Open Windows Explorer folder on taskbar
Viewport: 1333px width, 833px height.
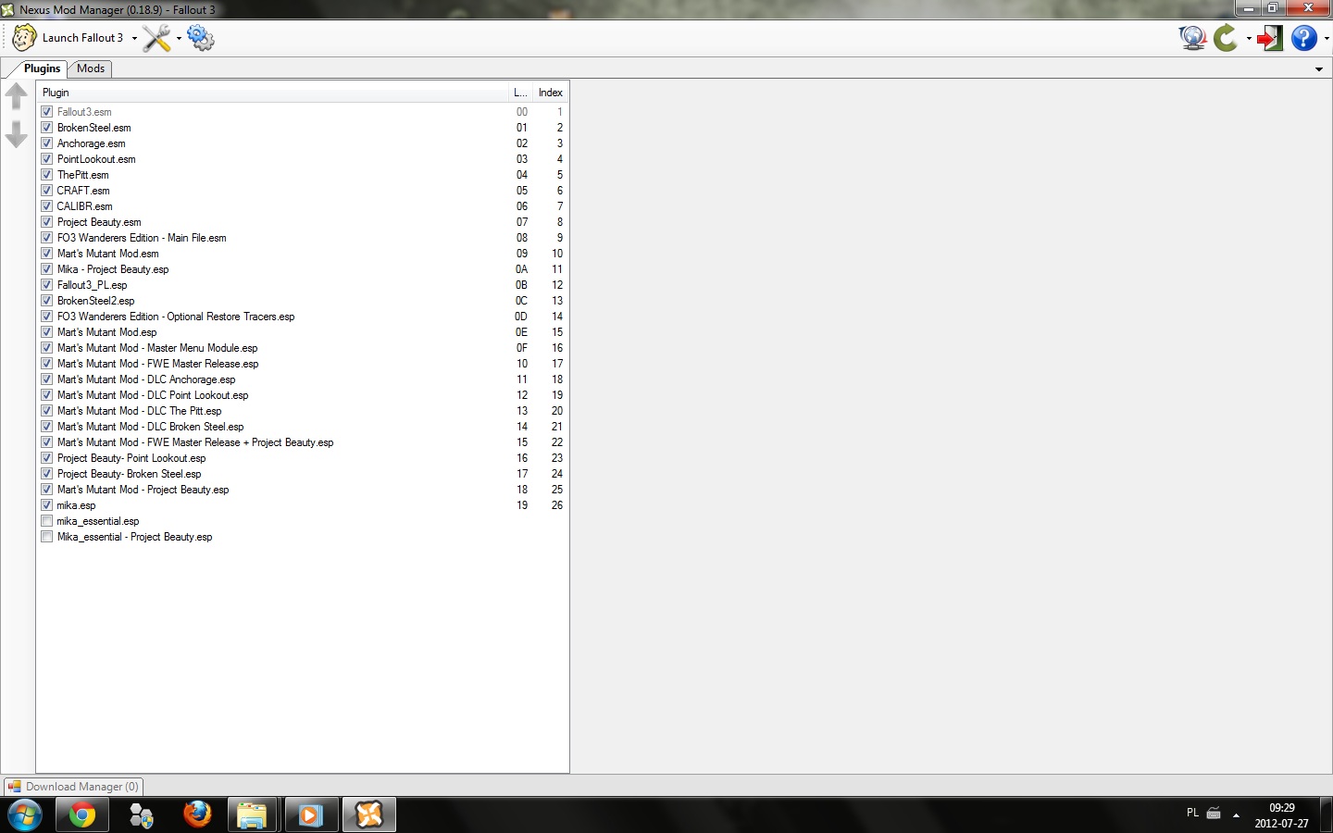coord(252,815)
